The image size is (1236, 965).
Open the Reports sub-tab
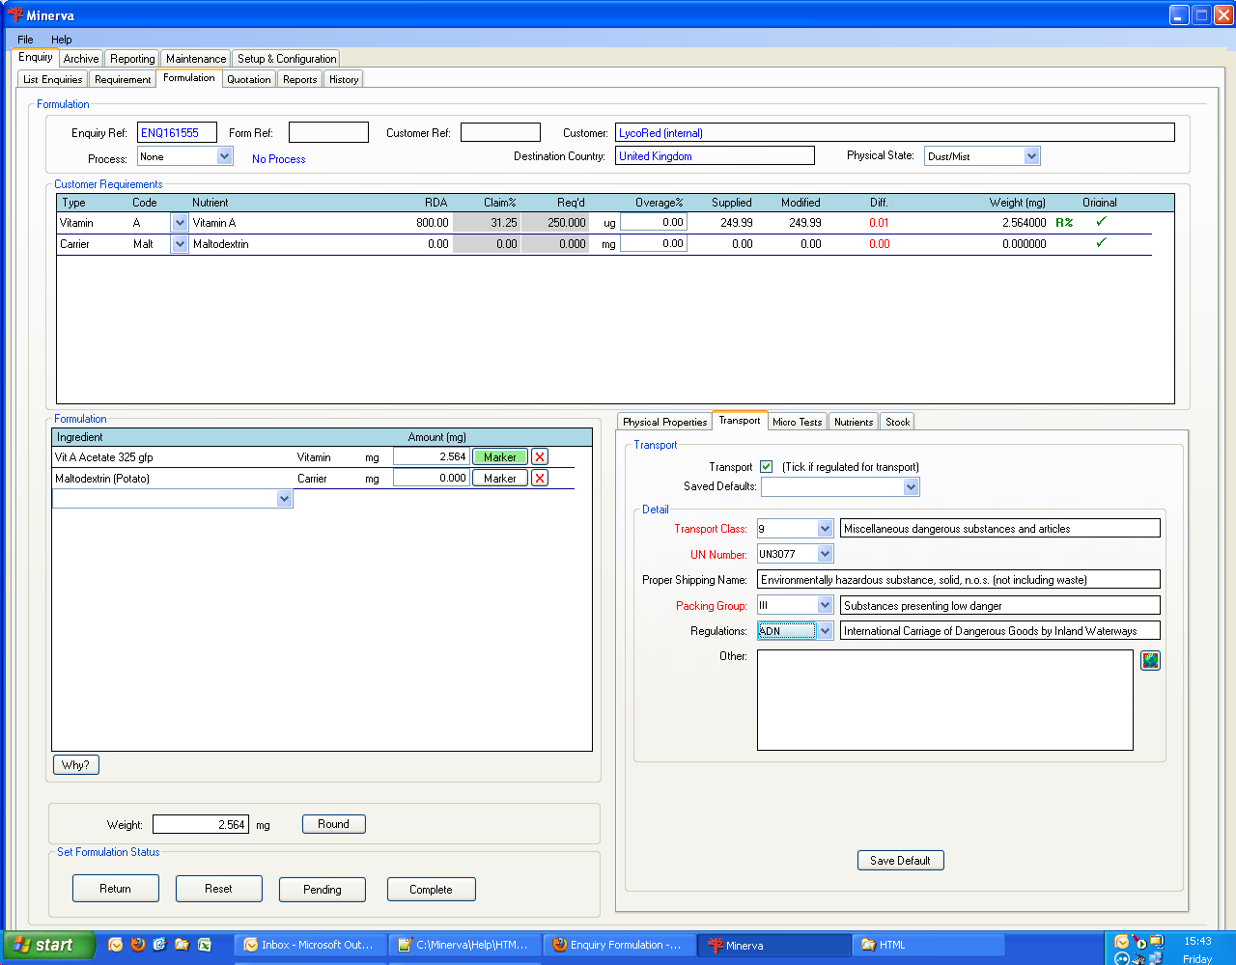299,79
